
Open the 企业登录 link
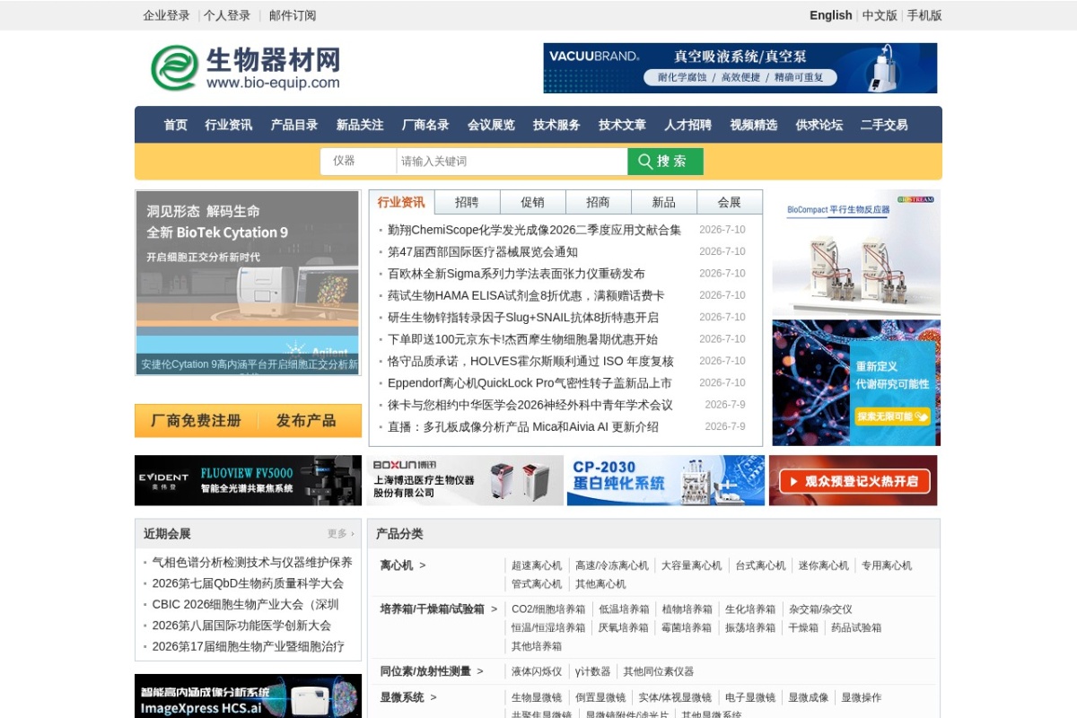167,15
